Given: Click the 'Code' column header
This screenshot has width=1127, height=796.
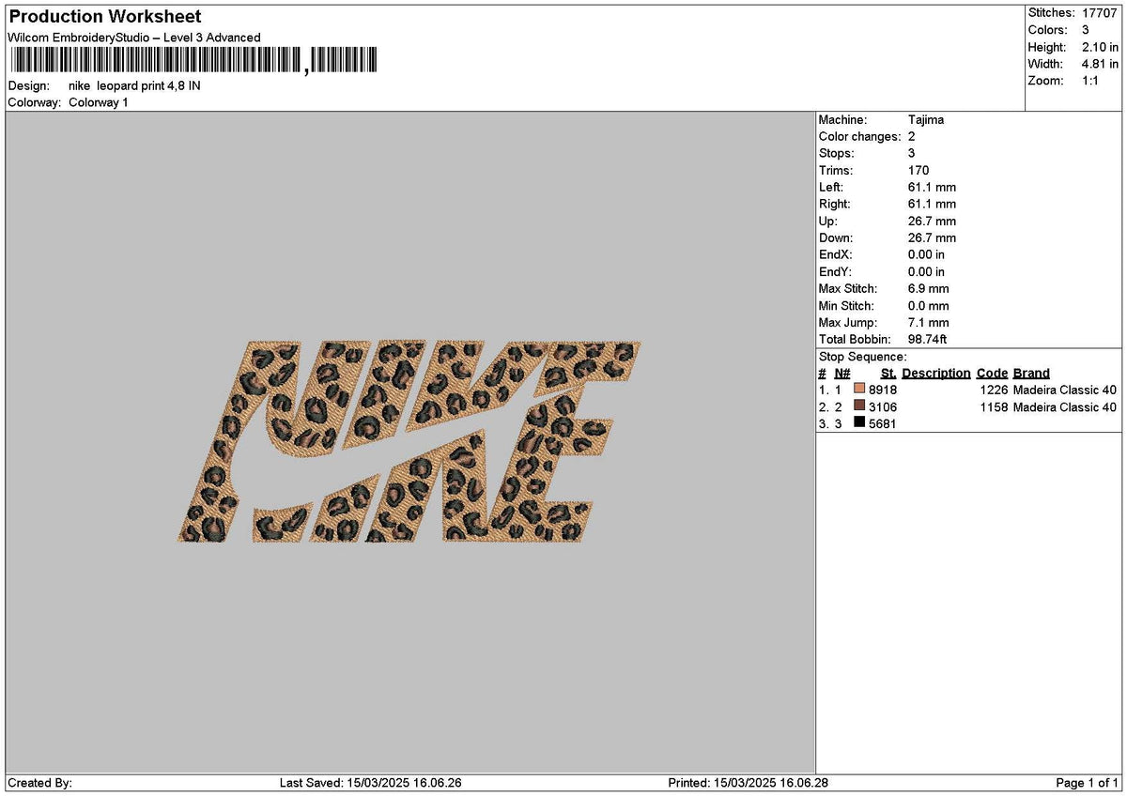Looking at the screenshot, I should [992, 373].
